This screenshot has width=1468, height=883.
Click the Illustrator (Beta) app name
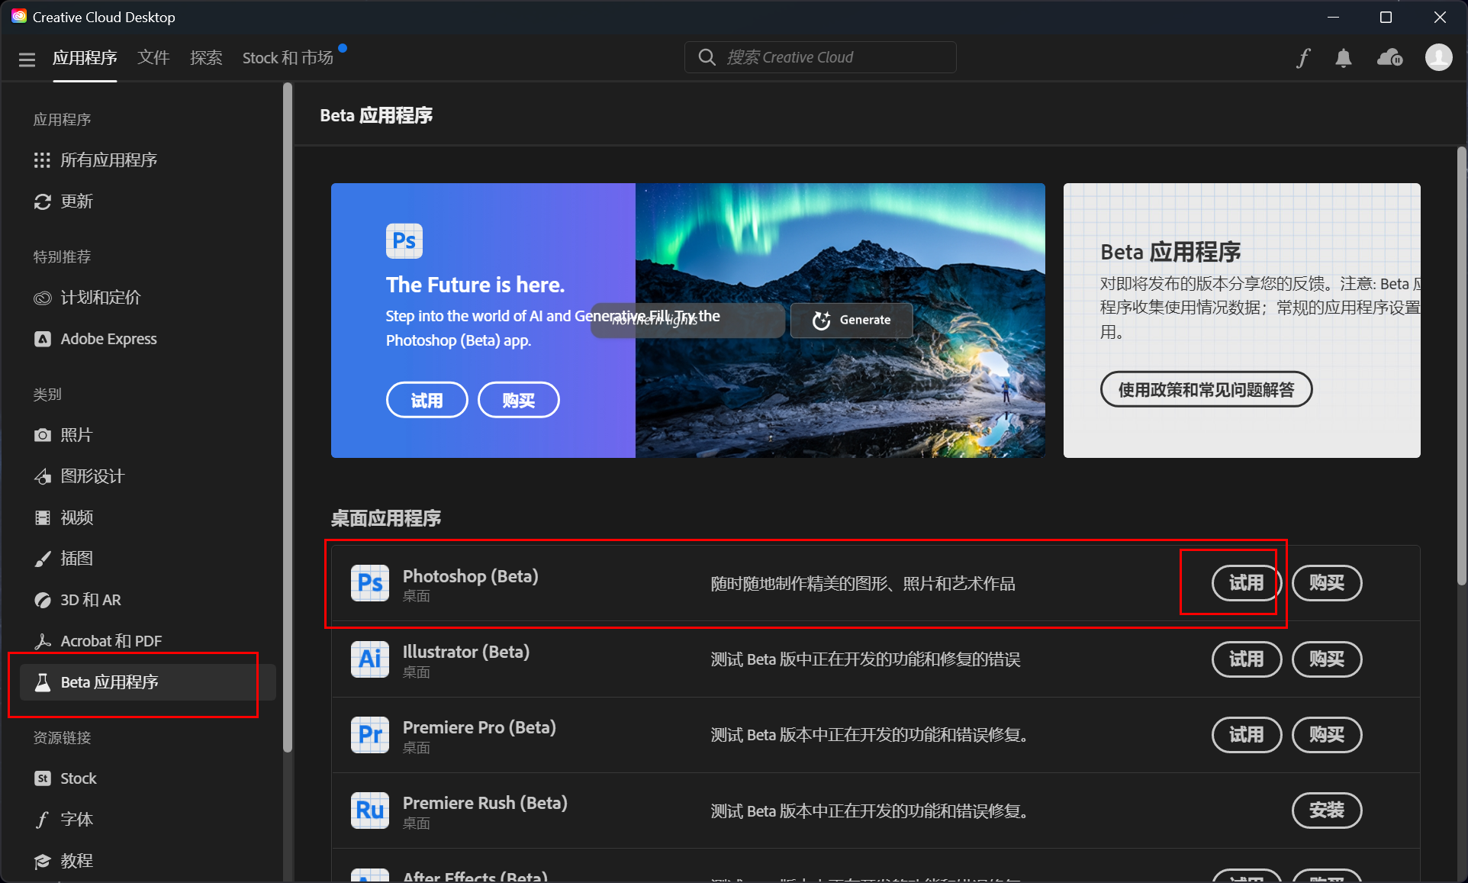click(466, 652)
